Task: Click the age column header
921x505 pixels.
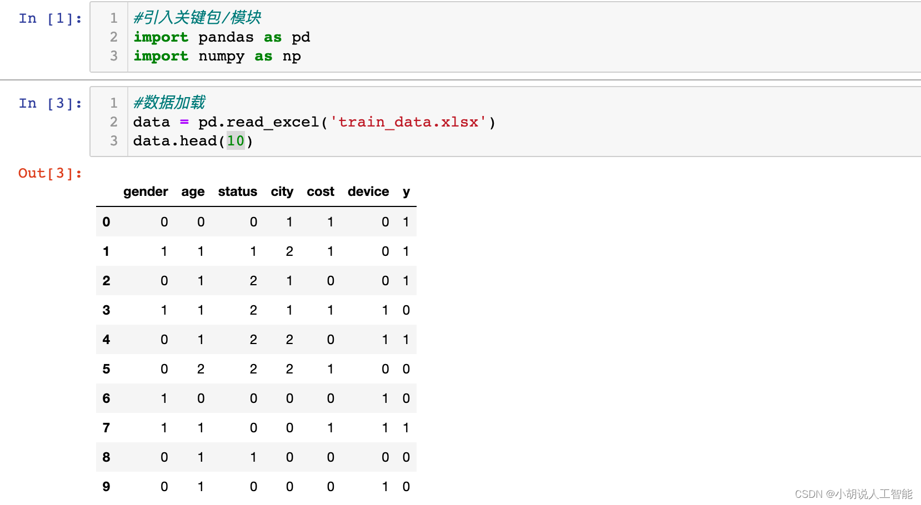Action: 193,191
